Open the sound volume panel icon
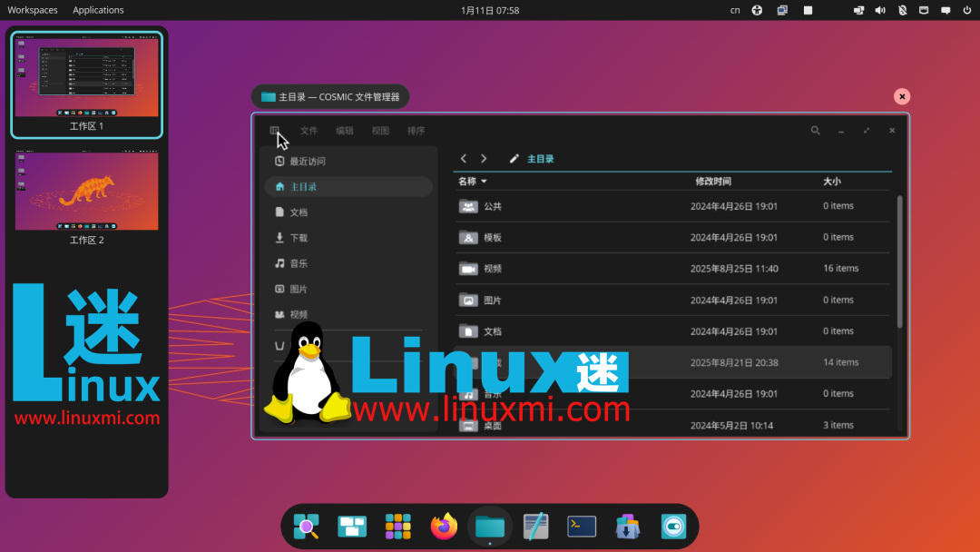Screen dimensions: 980x552 880,10
